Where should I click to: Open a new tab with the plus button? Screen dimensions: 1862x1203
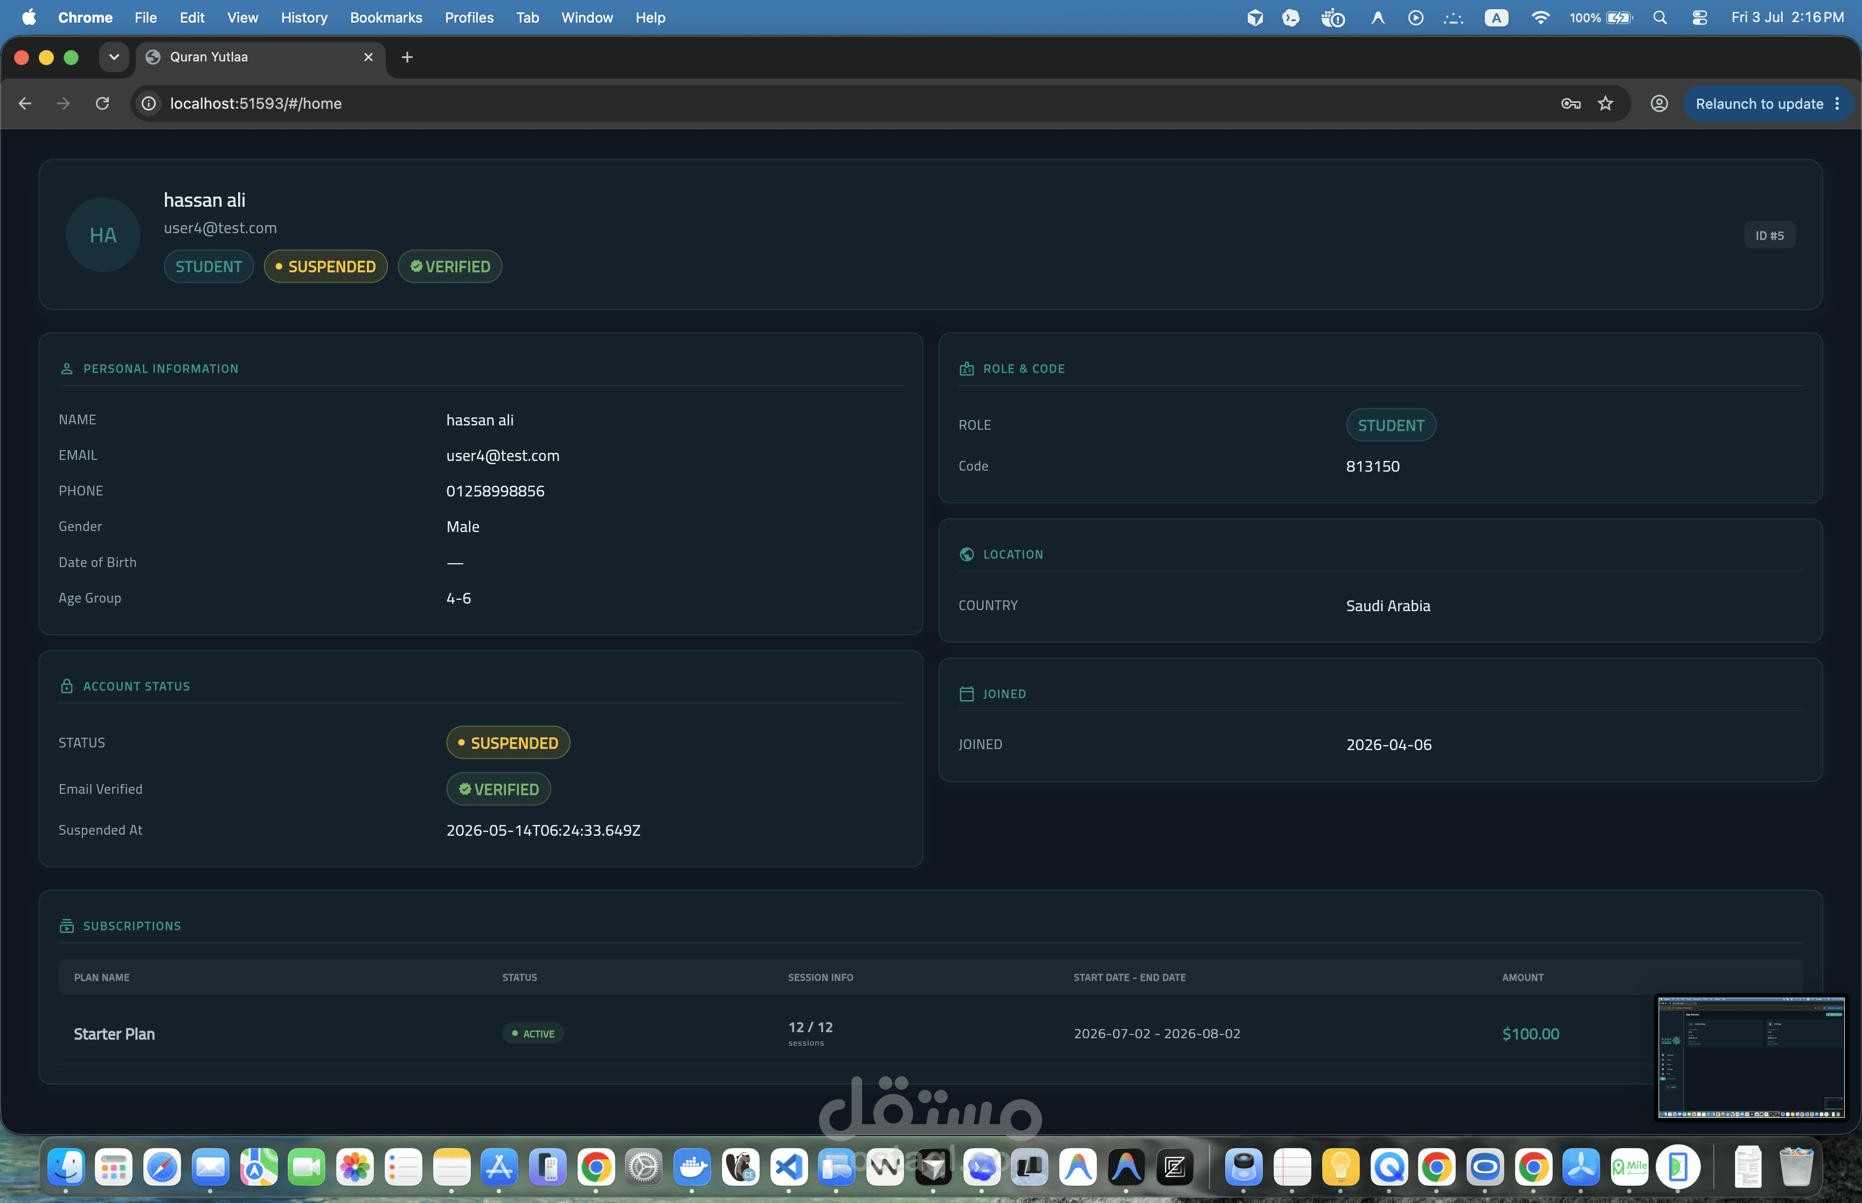point(407,57)
